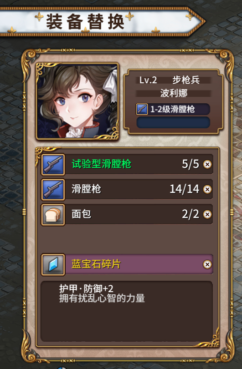This screenshot has height=369, width=242.
Task: Click the 试验型滑膛枪 musket icon
Action: pyautogui.click(x=53, y=165)
